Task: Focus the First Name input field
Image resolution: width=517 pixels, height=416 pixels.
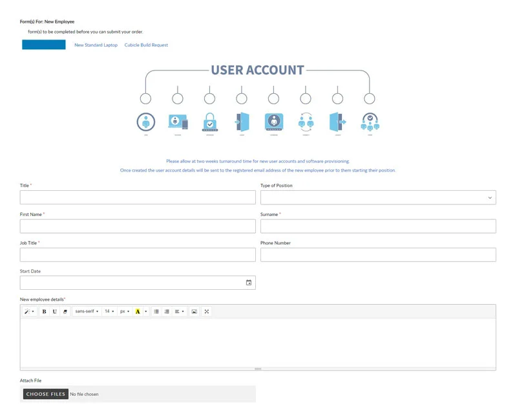Action: coord(138,226)
